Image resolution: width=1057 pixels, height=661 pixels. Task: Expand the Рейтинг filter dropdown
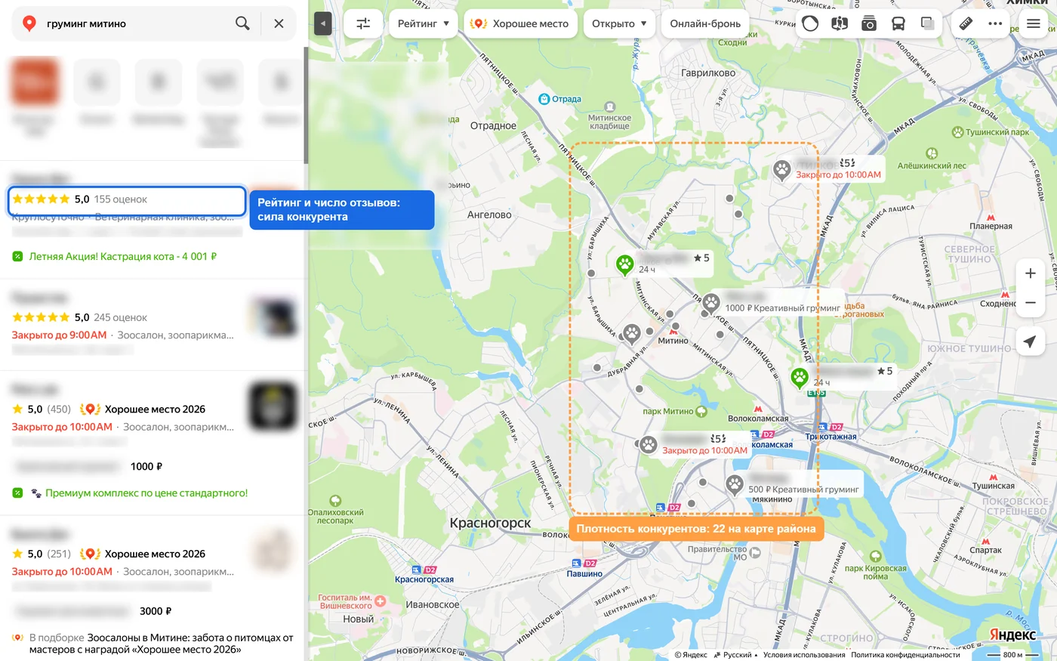coord(424,23)
